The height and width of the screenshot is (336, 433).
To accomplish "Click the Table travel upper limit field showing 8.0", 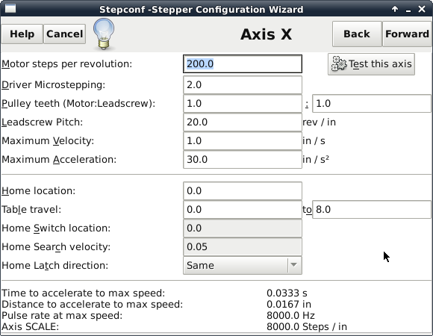I will [x=372, y=210].
